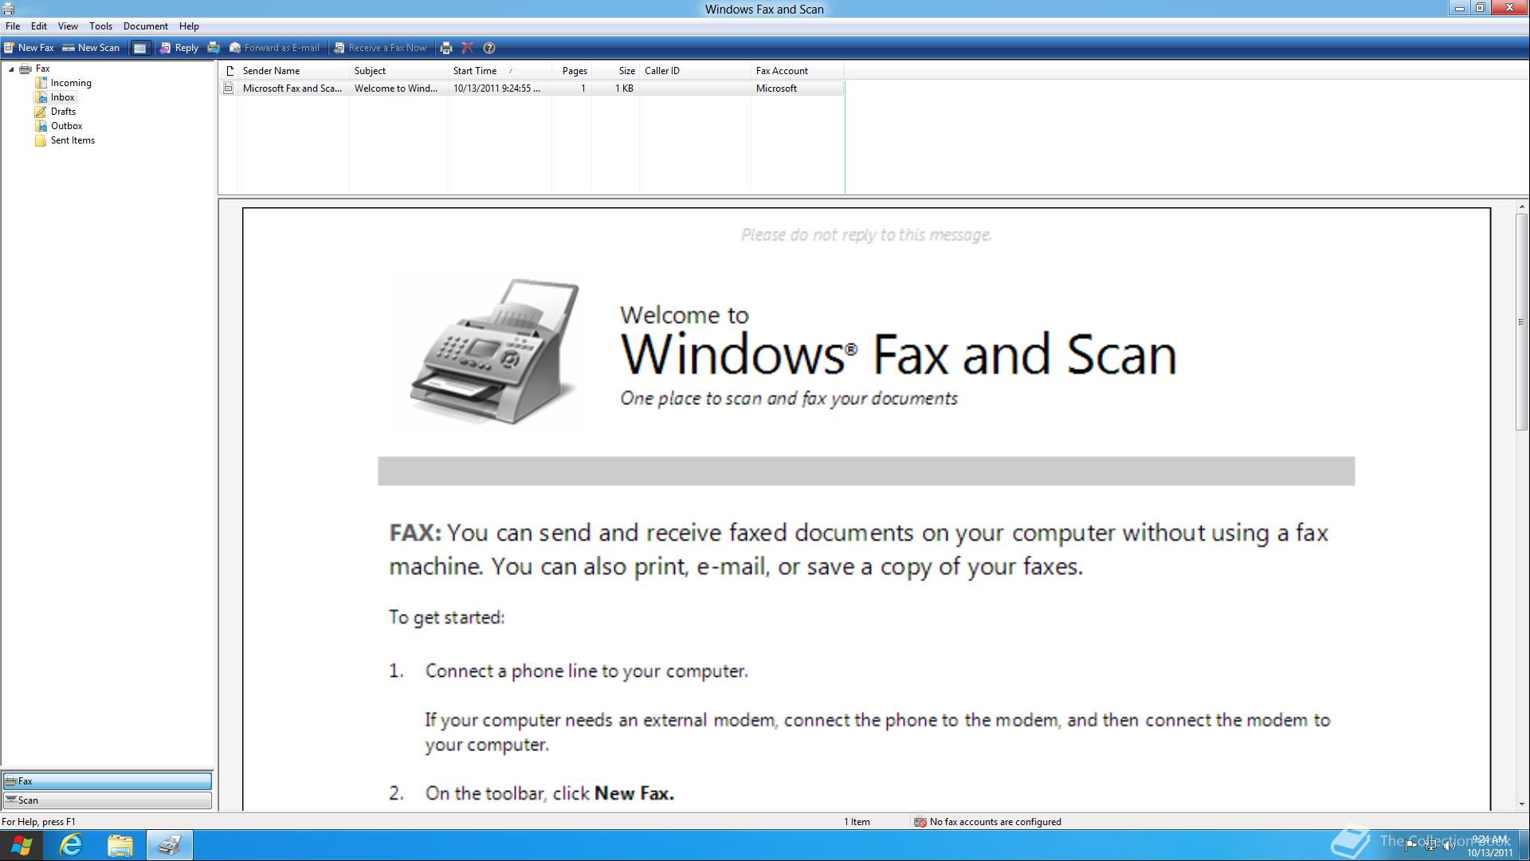Click the preview scrollbar up arrow
The height and width of the screenshot is (861, 1530).
pyautogui.click(x=1521, y=206)
